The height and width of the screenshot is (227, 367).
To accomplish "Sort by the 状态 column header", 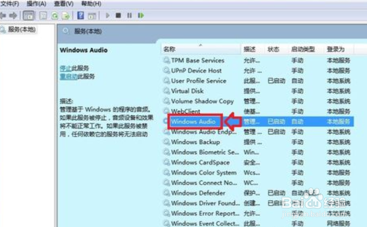I will [277, 49].
